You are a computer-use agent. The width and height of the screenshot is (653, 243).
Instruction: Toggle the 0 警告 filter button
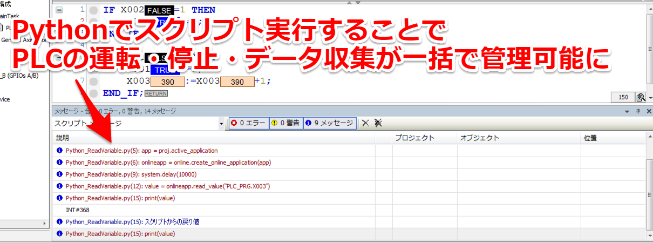pyautogui.click(x=285, y=123)
